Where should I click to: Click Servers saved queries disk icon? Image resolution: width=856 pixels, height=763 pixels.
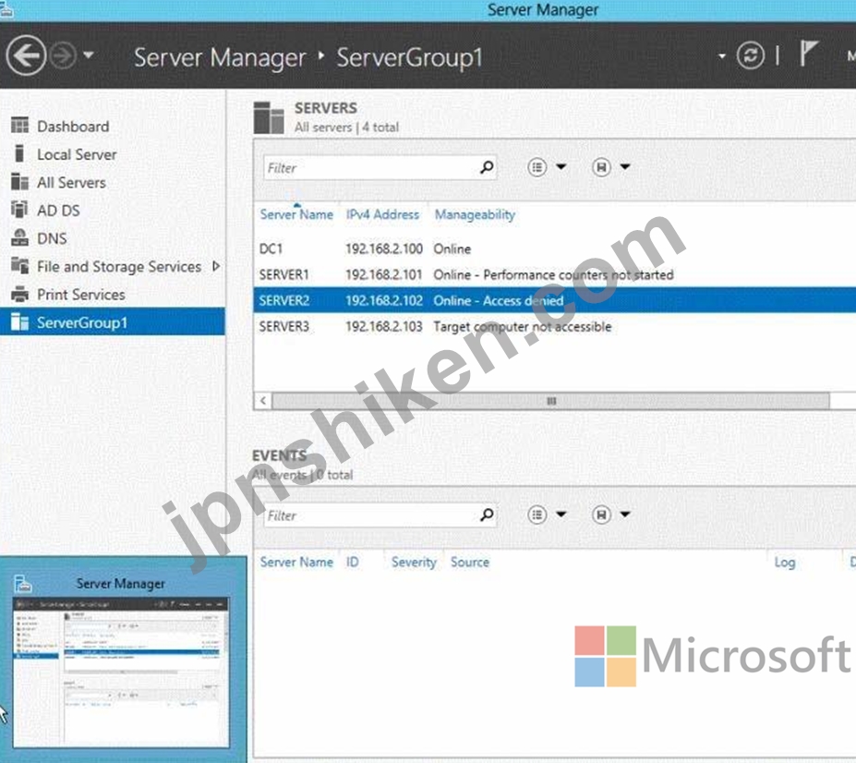tap(601, 167)
